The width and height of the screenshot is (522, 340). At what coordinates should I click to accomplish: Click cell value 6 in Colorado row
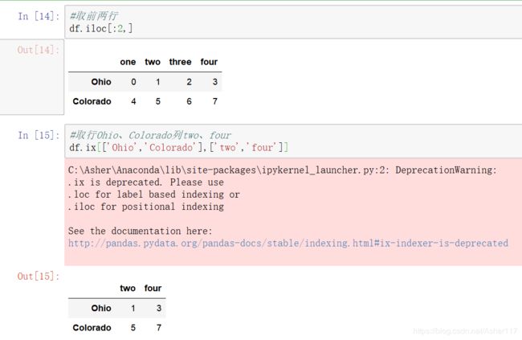click(x=189, y=101)
